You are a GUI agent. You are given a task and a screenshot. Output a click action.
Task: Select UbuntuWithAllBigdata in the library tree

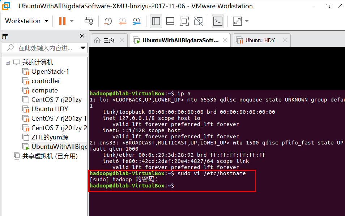59,147
